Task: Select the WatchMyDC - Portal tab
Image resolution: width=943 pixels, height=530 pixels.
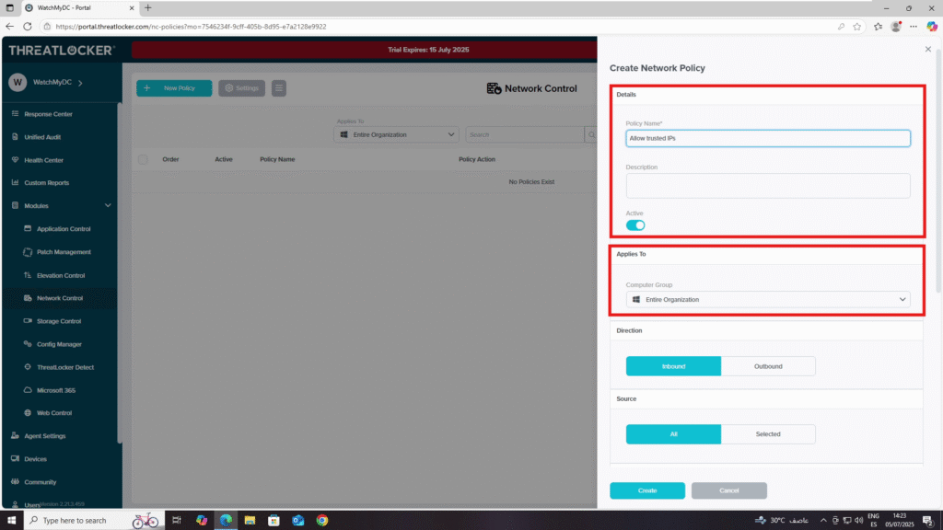Action: (x=79, y=7)
